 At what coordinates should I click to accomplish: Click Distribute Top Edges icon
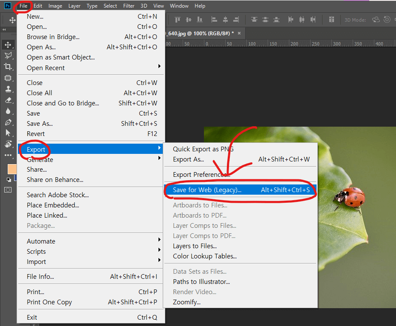[x=254, y=20]
